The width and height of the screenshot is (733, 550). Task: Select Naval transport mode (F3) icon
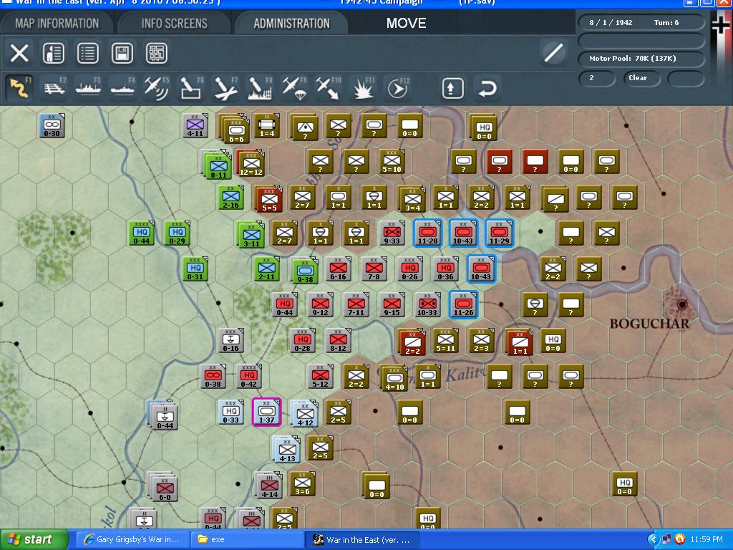coord(88,87)
